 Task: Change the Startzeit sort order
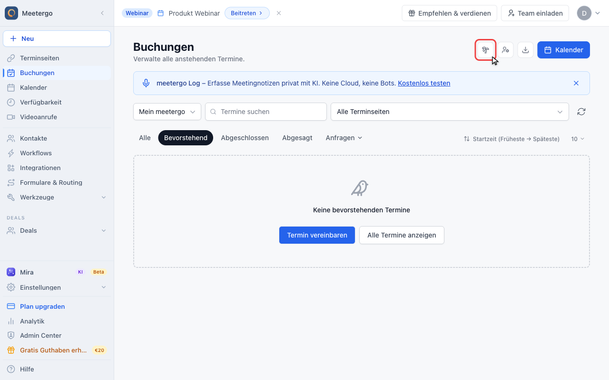tap(511, 139)
